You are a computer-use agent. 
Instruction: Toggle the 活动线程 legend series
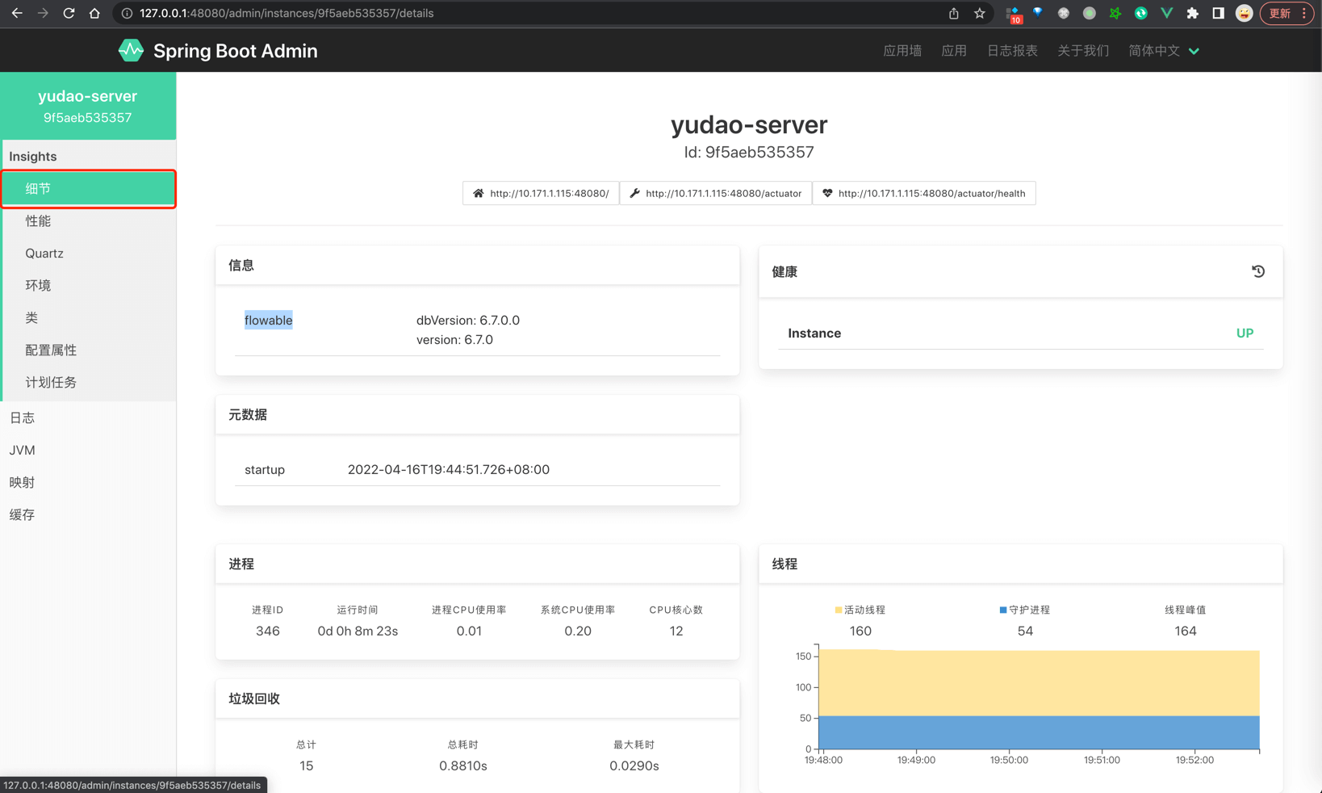click(x=860, y=610)
